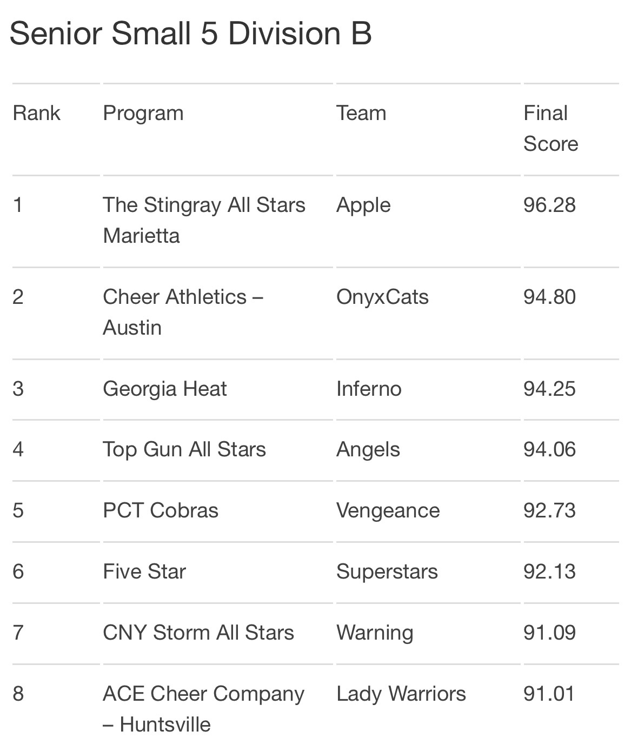Click the Apple team name
The height and width of the screenshot is (751, 631).
click(x=363, y=205)
